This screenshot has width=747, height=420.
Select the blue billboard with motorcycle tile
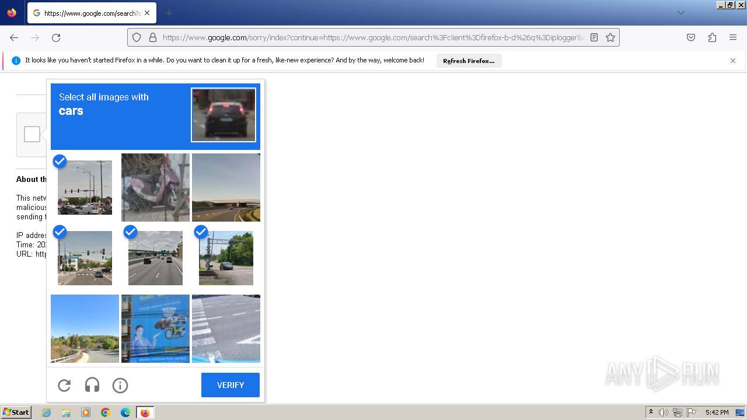(x=155, y=328)
